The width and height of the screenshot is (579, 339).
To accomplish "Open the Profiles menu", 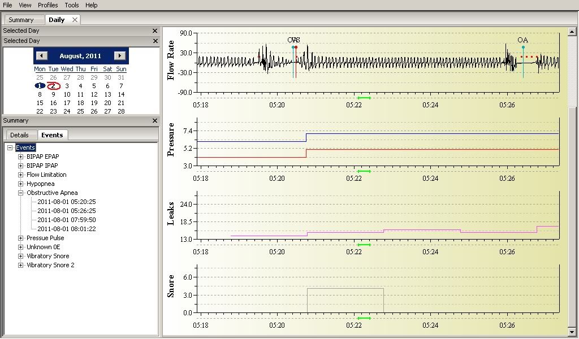I will point(48,5).
